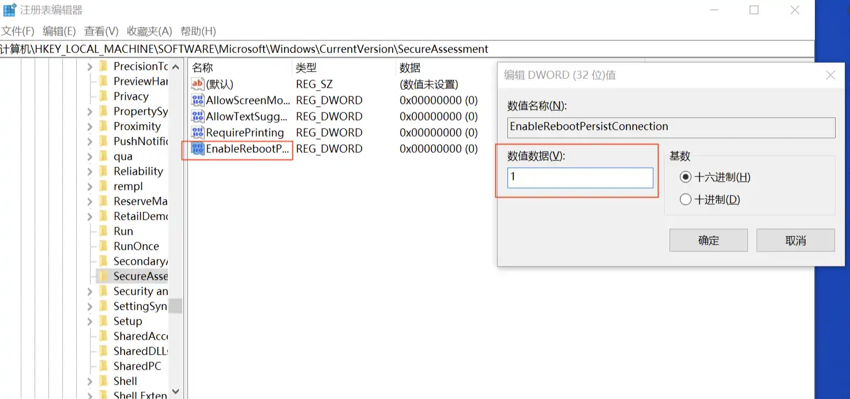Image resolution: width=850 pixels, height=399 pixels.
Task: Expand the PrecisionTouchPad tree node
Action: click(90, 67)
